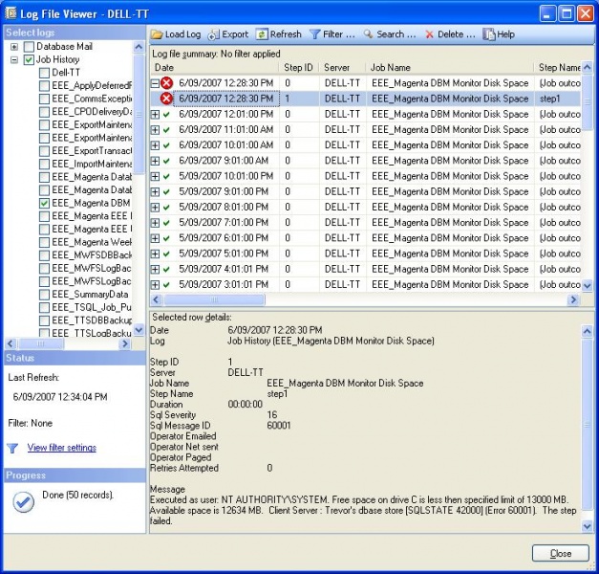Viewport: 599px width, 574px height.
Task: Click the Select logs panel scroll-up arrow
Action: (139, 47)
